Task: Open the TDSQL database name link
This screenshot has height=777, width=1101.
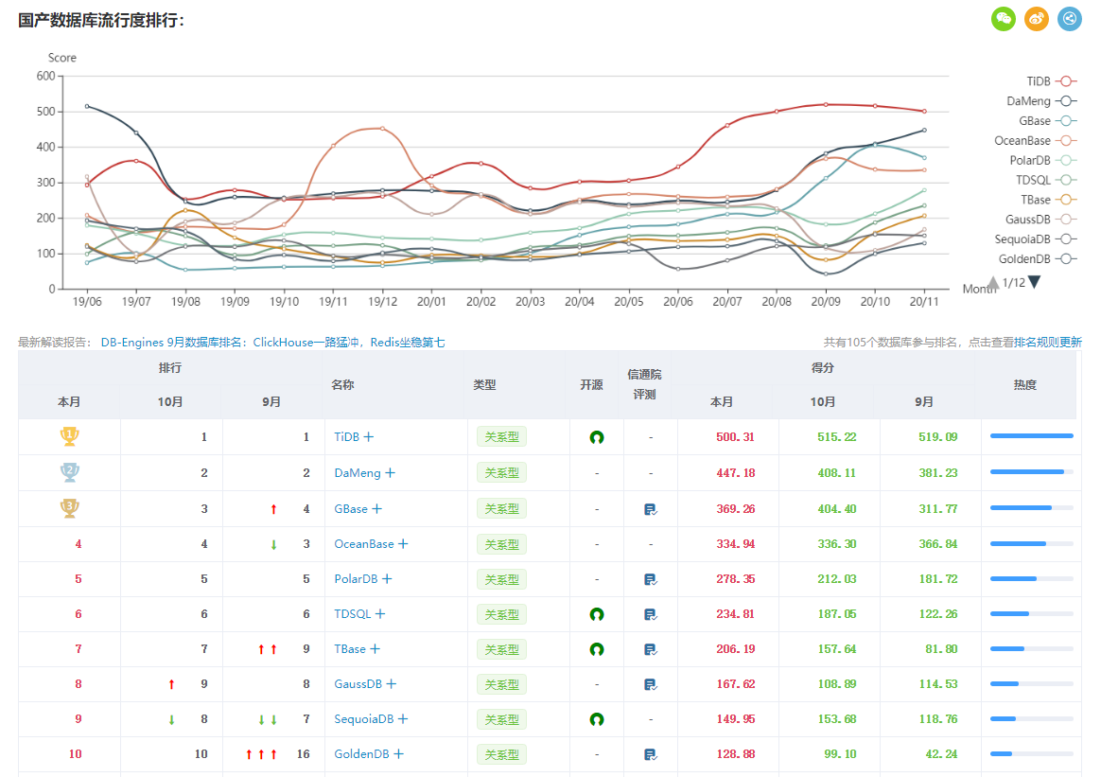Action: tap(353, 614)
